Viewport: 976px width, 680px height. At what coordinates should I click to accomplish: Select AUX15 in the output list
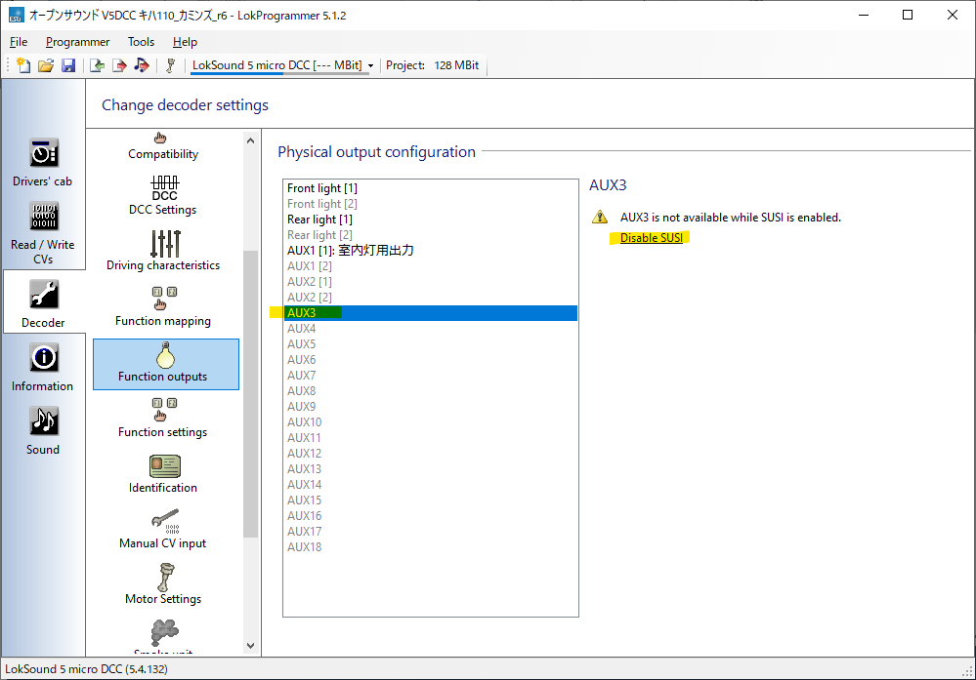point(430,500)
